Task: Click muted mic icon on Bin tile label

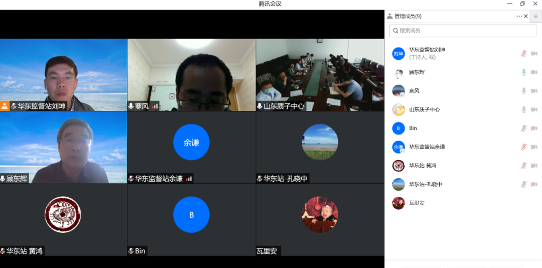Action: pos(131,251)
